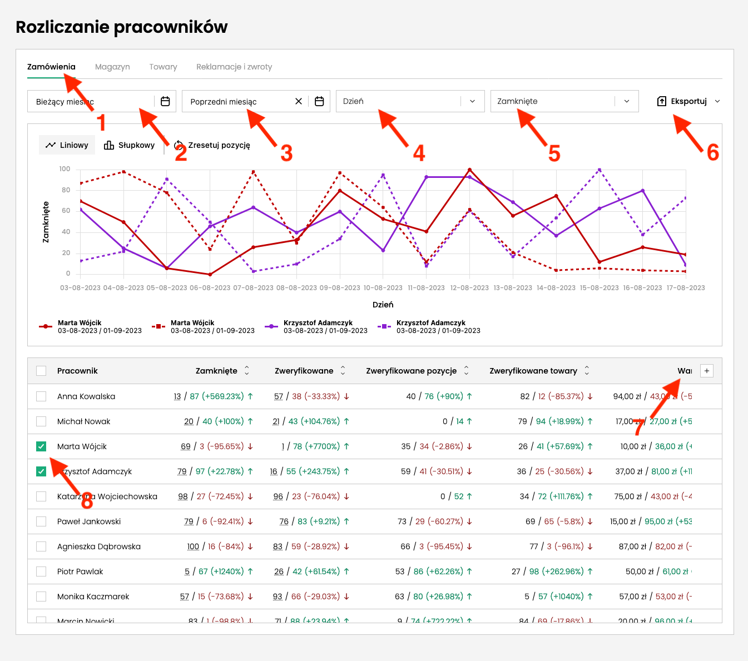Switch to the Towary tab
The height and width of the screenshot is (661, 748).
click(x=163, y=67)
